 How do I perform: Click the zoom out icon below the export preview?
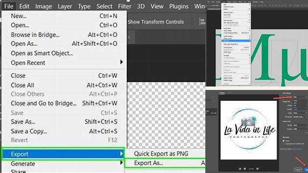coord(244,169)
